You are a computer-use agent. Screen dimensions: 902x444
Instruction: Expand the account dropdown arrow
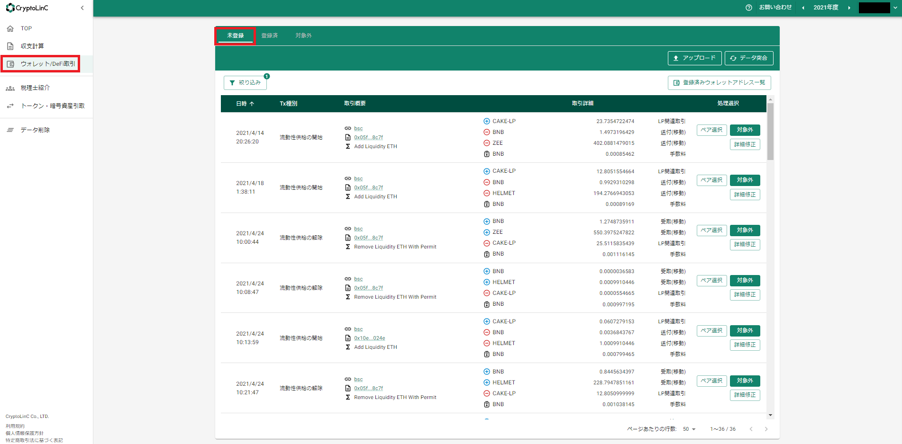coord(895,8)
